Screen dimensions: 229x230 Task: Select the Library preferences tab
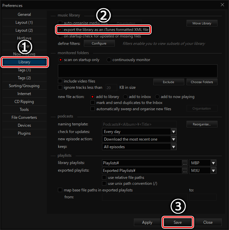[x=25, y=62]
